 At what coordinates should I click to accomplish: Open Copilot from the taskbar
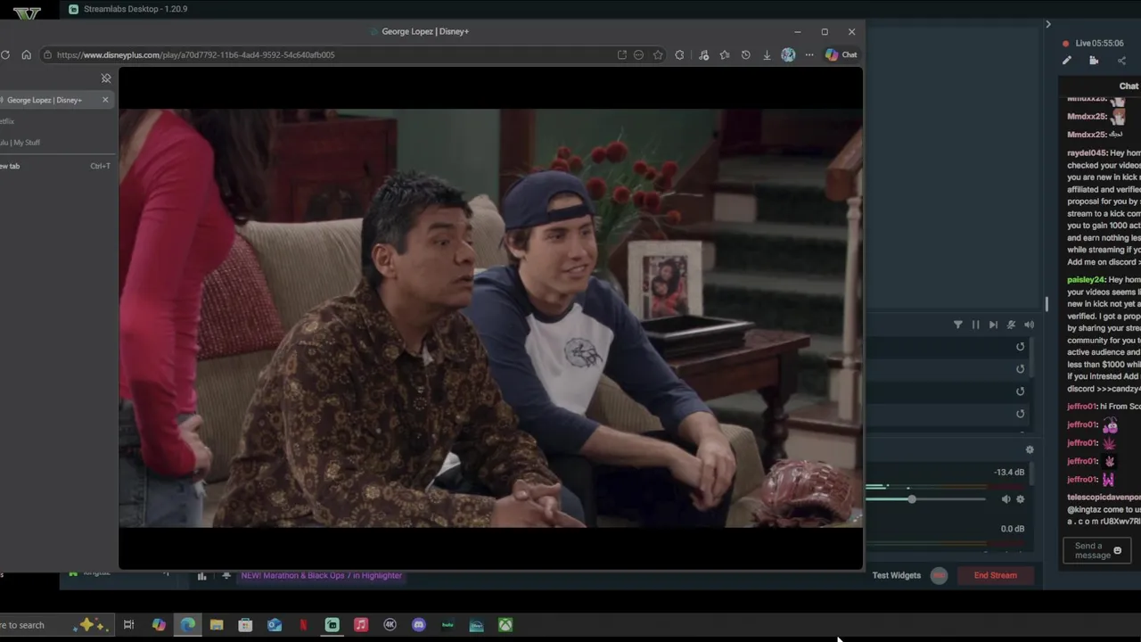point(159,625)
